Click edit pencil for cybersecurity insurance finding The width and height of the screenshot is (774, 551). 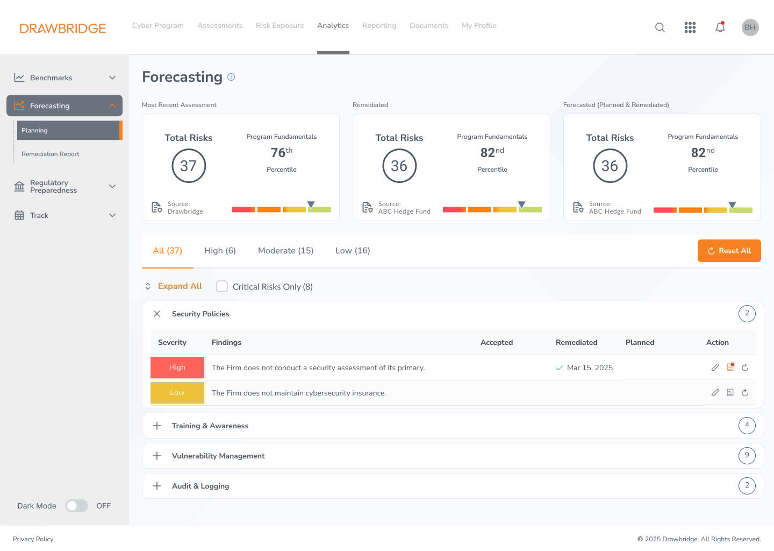(x=715, y=393)
